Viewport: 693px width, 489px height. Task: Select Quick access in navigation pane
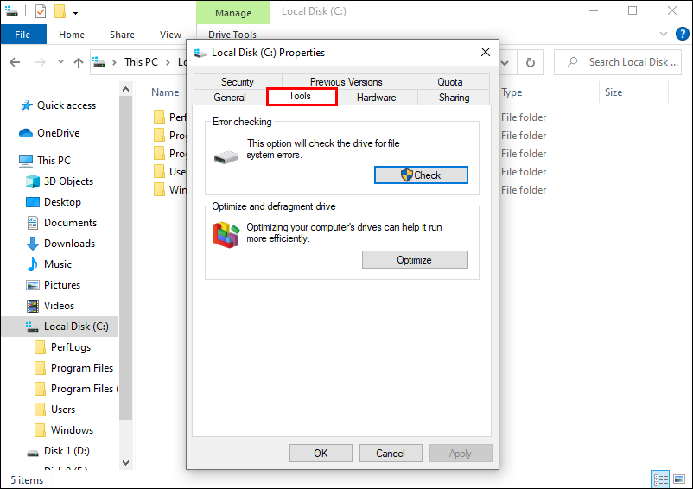click(x=67, y=105)
